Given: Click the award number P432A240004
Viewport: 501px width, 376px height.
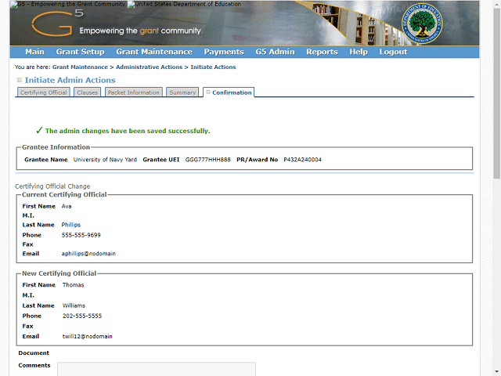Looking at the screenshot, I should (303, 160).
